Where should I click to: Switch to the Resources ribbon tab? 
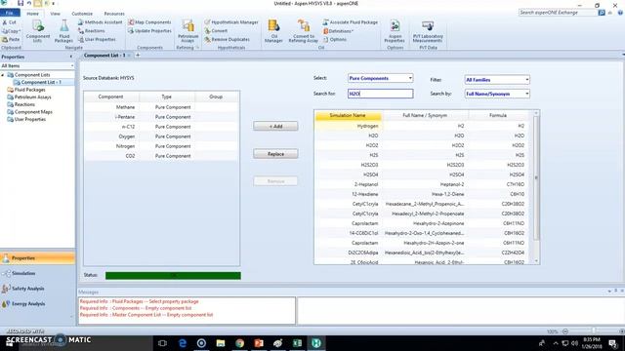tap(114, 13)
